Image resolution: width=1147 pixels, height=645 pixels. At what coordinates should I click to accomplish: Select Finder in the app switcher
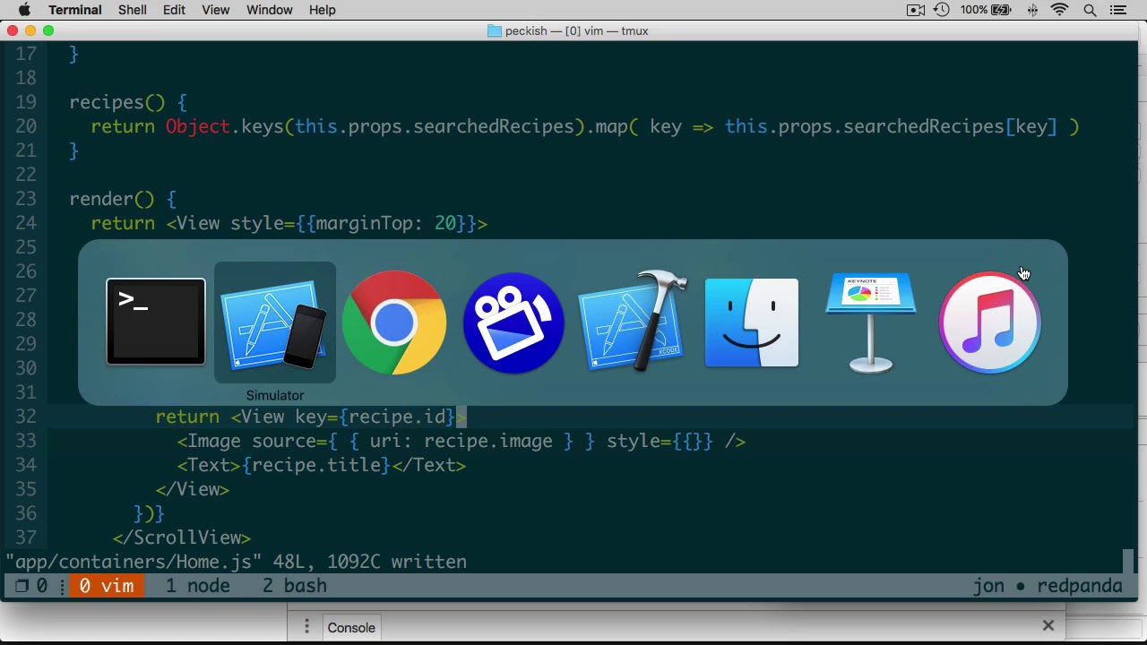click(752, 322)
